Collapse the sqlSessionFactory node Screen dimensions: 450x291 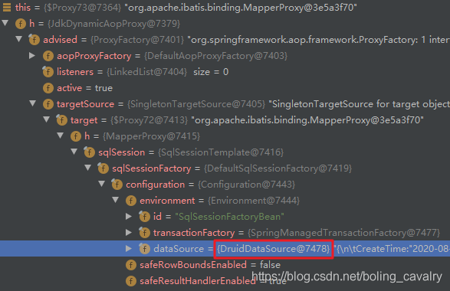click(88, 168)
